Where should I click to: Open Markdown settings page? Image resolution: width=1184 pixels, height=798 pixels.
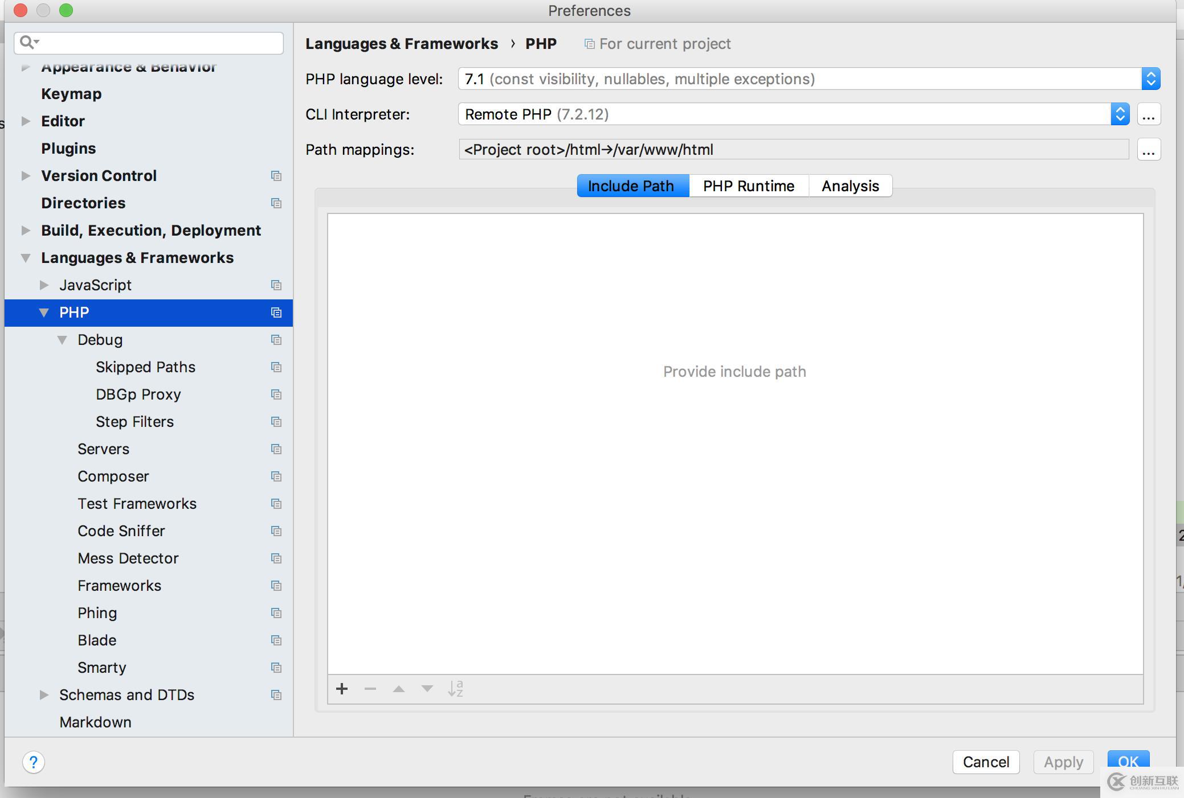[x=95, y=722]
